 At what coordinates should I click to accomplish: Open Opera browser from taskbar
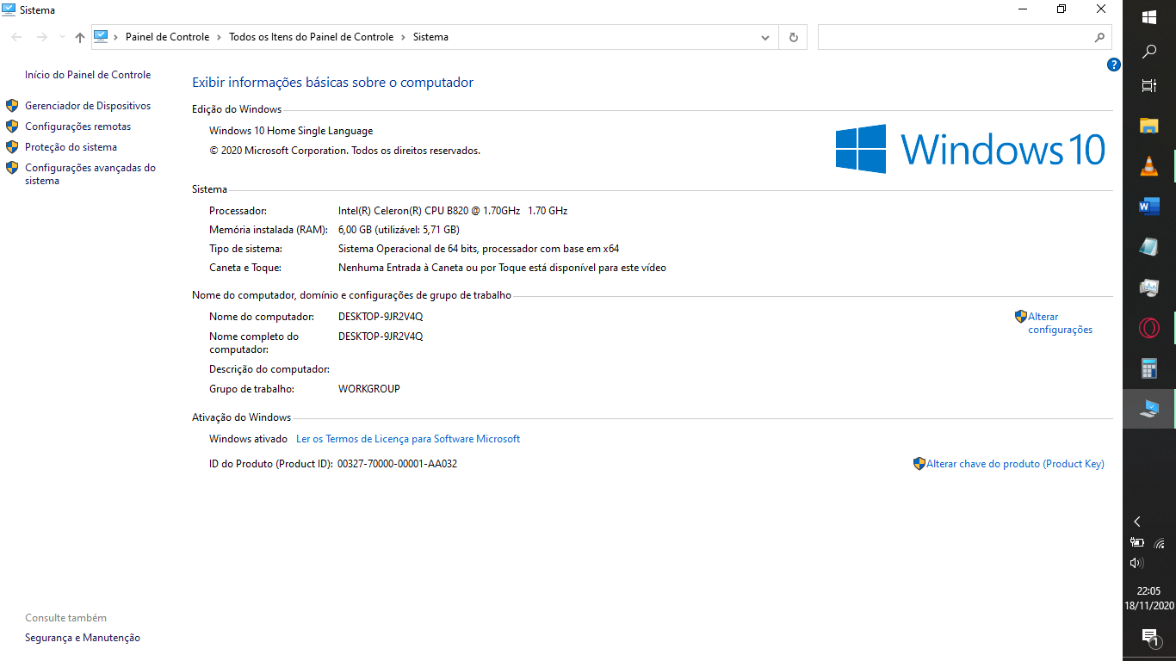[1149, 328]
